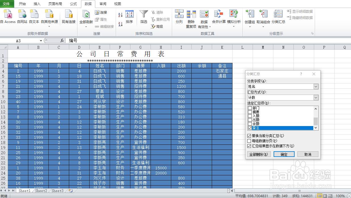Insert a new worksheet tab
351x198 pixels.
point(71,191)
